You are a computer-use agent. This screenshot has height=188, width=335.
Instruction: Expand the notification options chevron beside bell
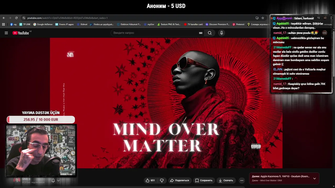tap(58, 180)
